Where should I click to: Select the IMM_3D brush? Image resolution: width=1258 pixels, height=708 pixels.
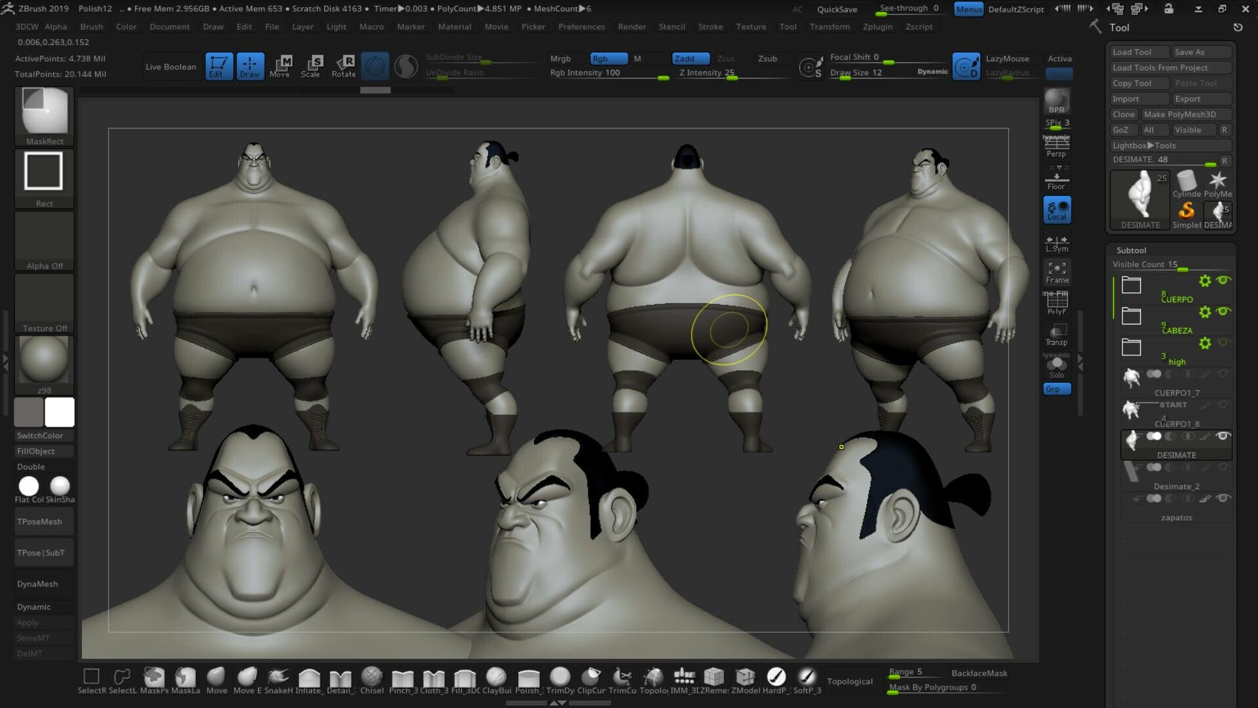(x=684, y=680)
